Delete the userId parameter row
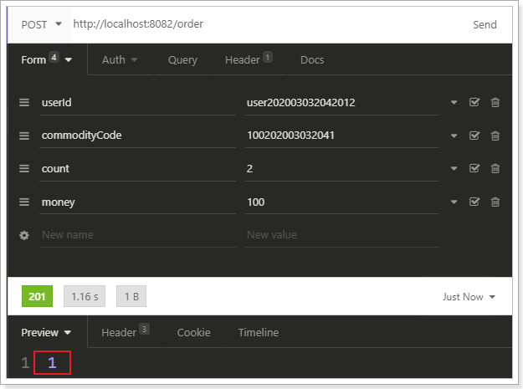 [x=495, y=102]
